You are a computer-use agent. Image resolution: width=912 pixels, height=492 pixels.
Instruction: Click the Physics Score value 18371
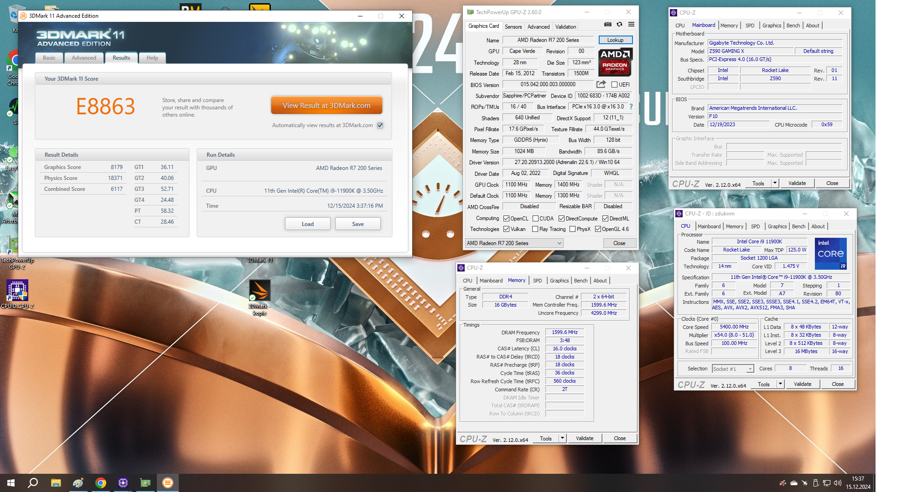[115, 178]
